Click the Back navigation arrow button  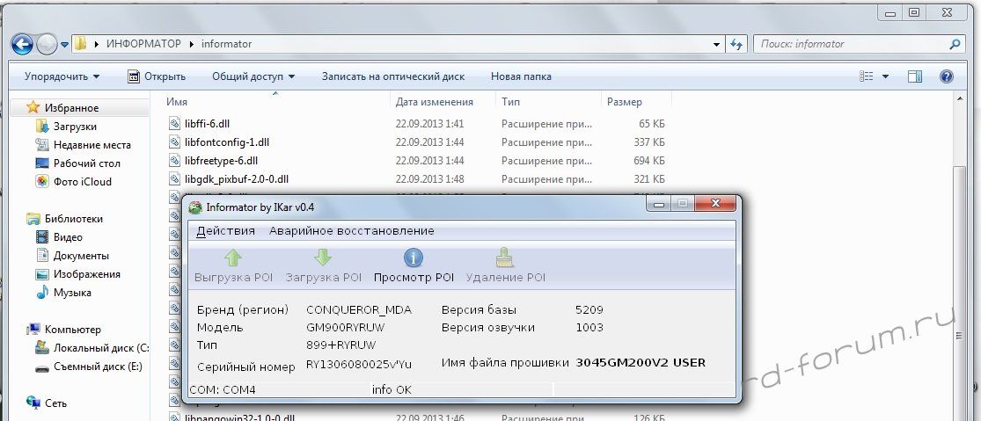(23, 43)
